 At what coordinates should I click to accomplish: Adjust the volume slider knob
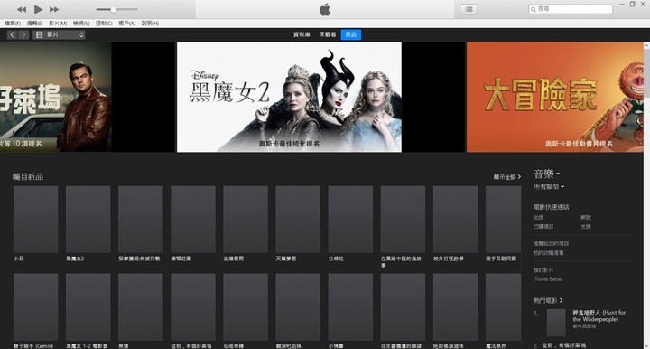click(113, 9)
